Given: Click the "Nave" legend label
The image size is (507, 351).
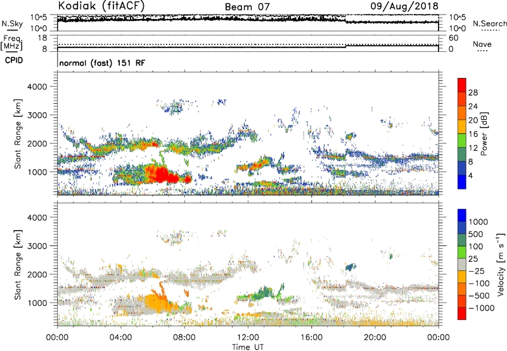Looking at the screenshot, I should click(x=482, y=44).
